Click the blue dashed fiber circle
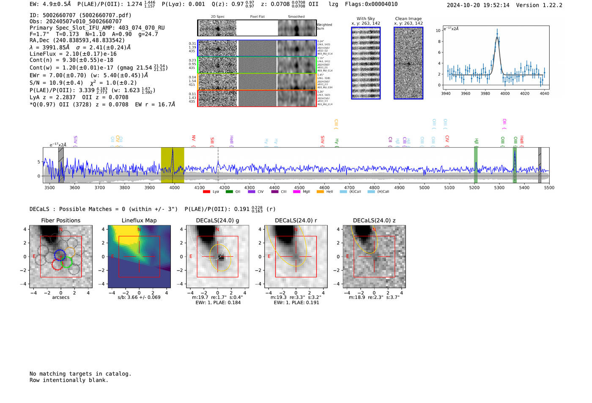Image resolution: width=592 pixels, height=403 pixels. (x=60, y=255)
